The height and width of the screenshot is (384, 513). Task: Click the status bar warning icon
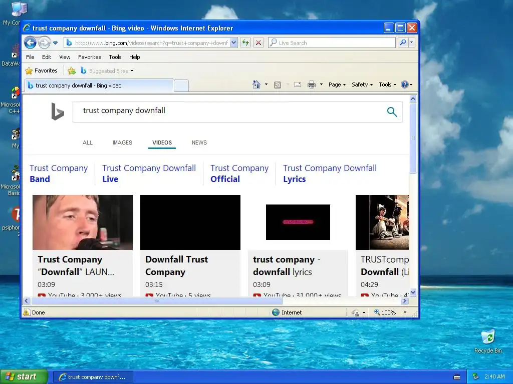click(x=27, y=312)
